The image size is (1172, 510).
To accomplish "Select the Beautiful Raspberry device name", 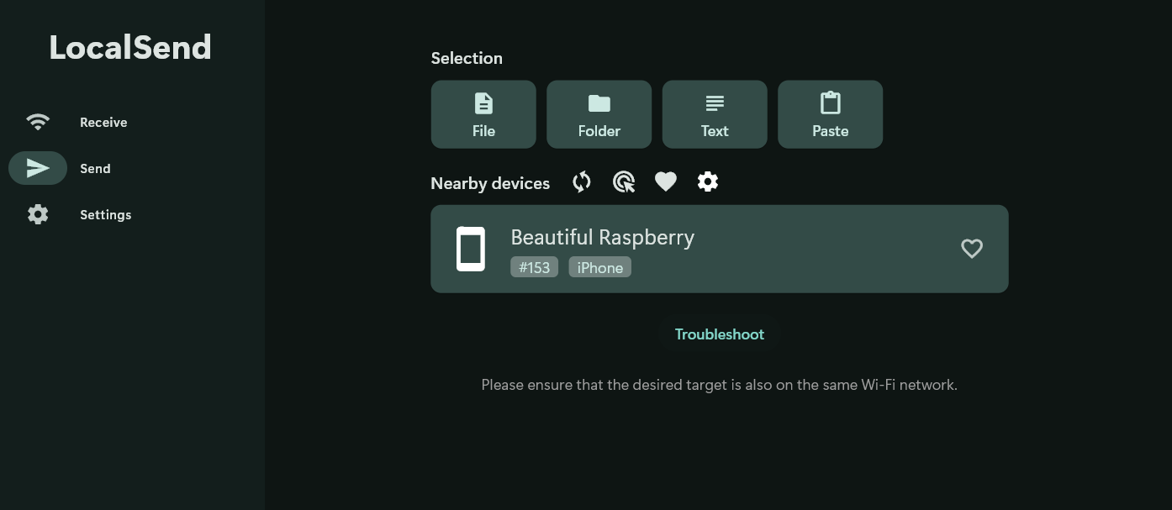I will tap(602, 238).
